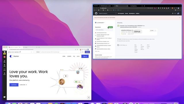Click the GitHub octocat logo in header

[96, 14]
